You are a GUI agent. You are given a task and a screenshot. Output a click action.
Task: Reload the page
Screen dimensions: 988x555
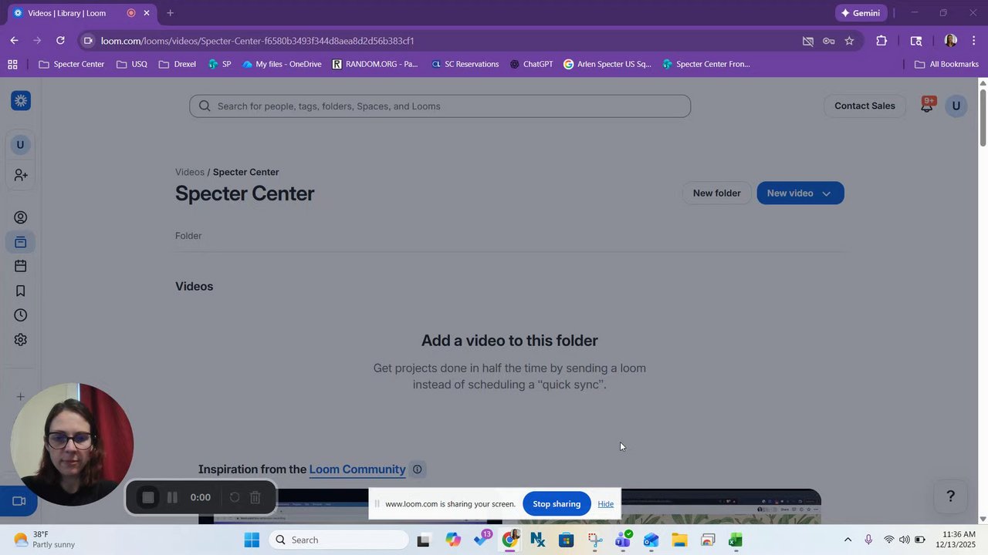tap(60, 41)
